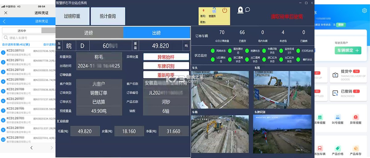Click the power icon in the account card
The image size is (370, 158).
[224, 10]
